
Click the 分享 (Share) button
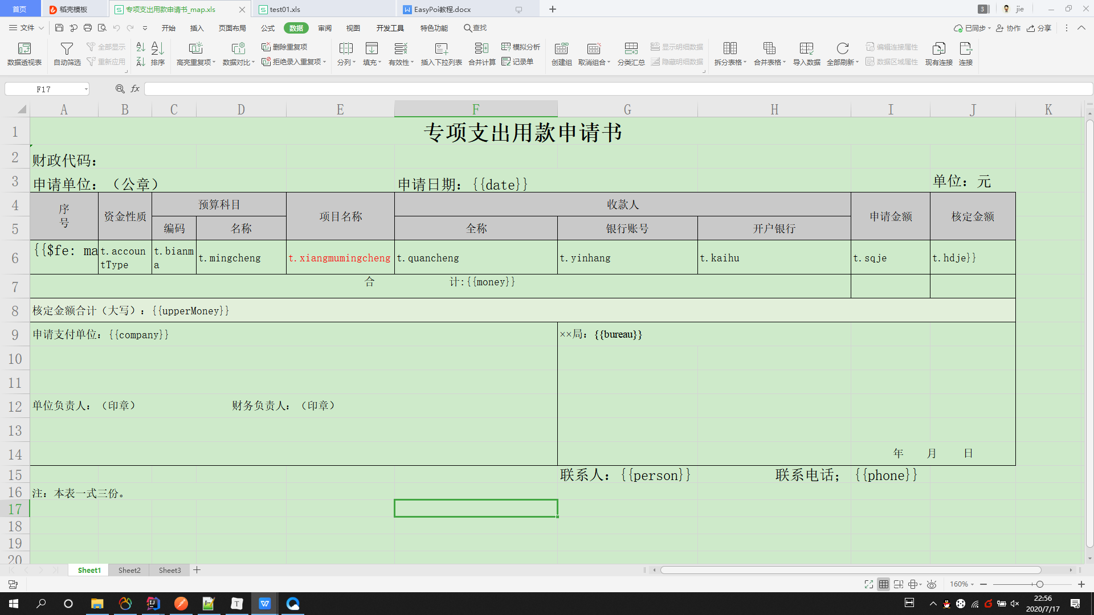[1039, 28]
